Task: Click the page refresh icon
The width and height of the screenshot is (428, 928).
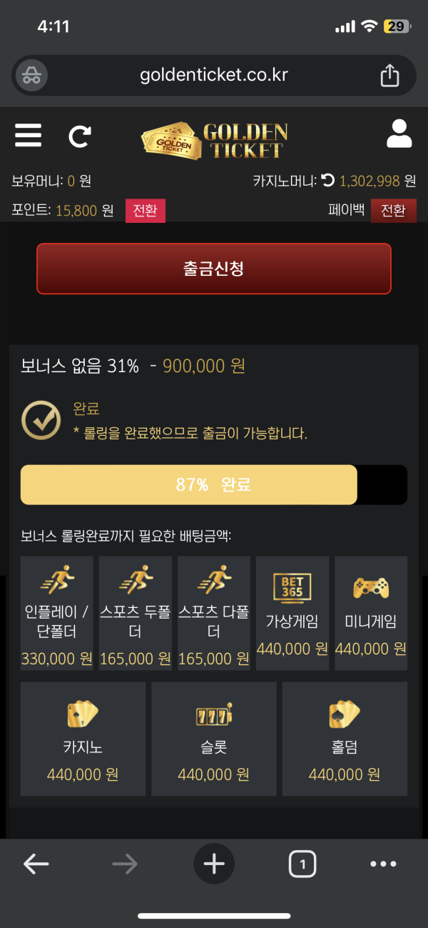Action: (80, 136)
